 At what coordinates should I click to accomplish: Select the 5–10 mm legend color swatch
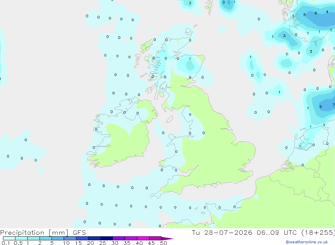click(x=58, y=238)
